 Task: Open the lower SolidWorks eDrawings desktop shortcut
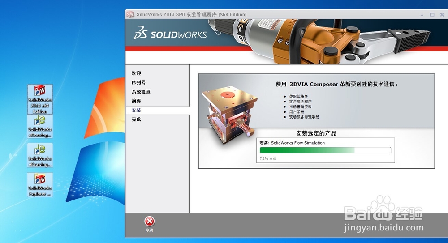pyautogui.click(x=40, y=155)
